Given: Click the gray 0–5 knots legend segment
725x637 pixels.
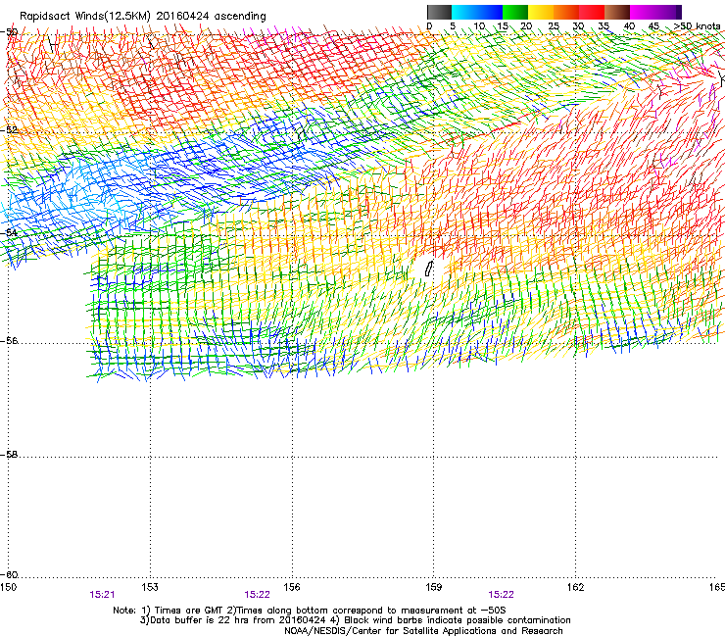Looking at the screenshot, I should (x=439, y=12).
